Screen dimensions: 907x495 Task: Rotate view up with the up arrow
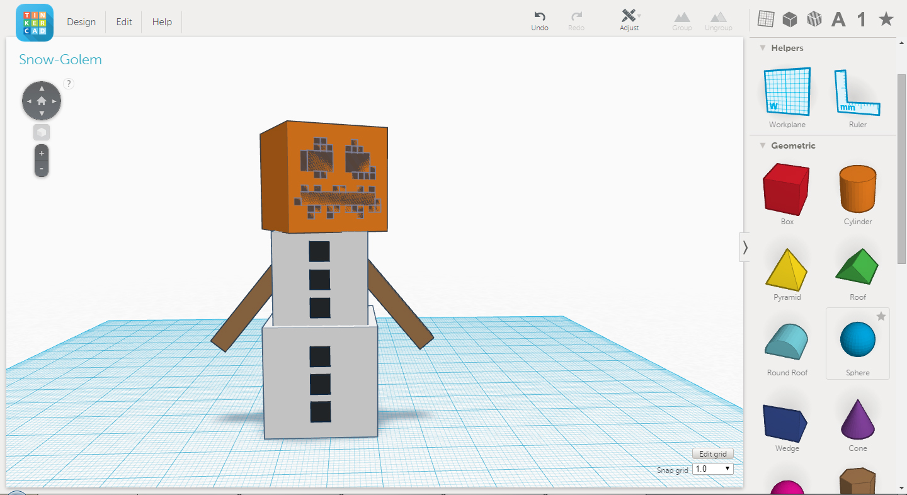42,88
